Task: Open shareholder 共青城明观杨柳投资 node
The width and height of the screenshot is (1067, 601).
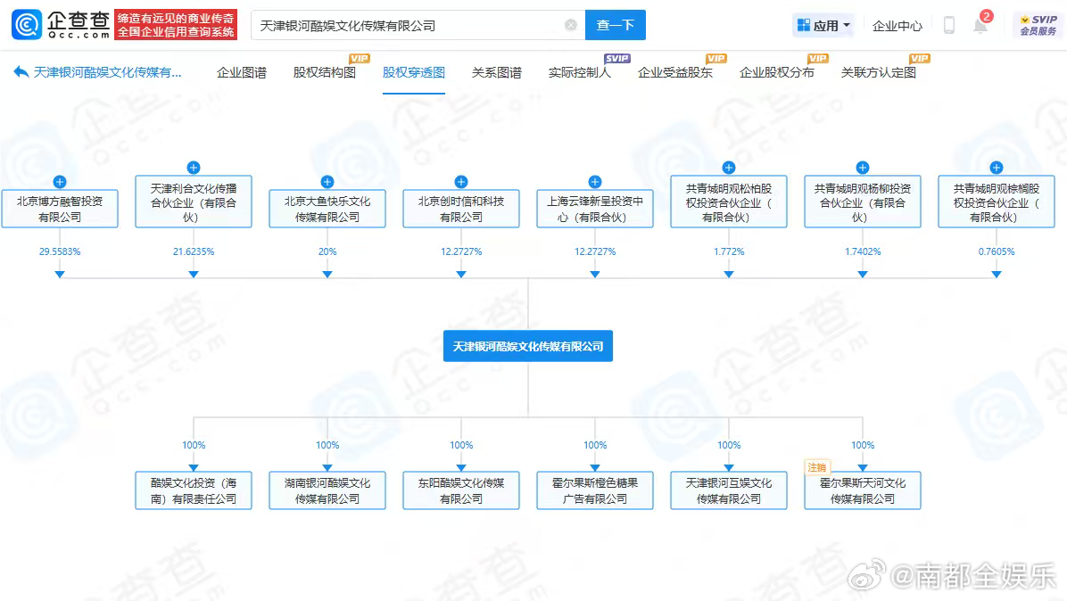Action: pos(862,202)
